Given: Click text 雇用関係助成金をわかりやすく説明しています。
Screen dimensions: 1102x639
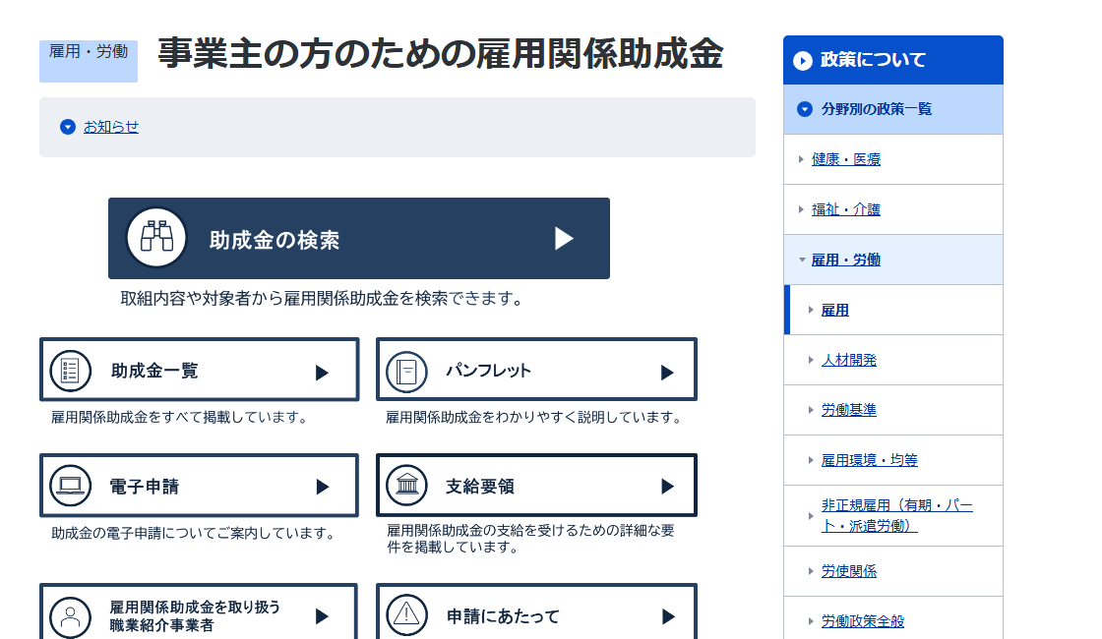Looking at the screenshot, I should (535, 418).
